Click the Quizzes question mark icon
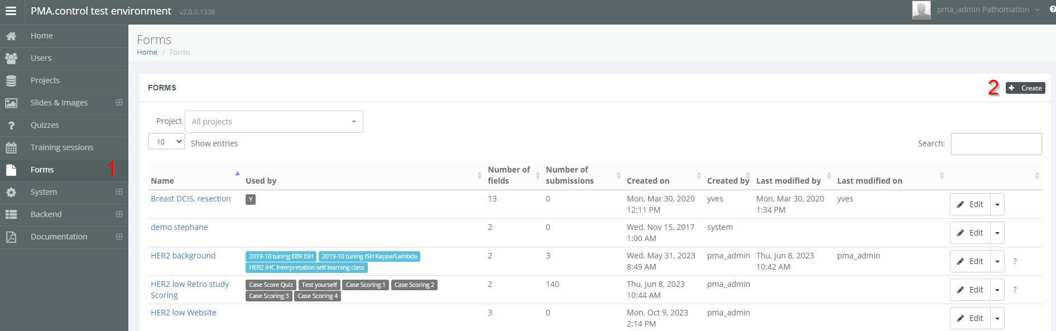 click(x=11, y=125)
